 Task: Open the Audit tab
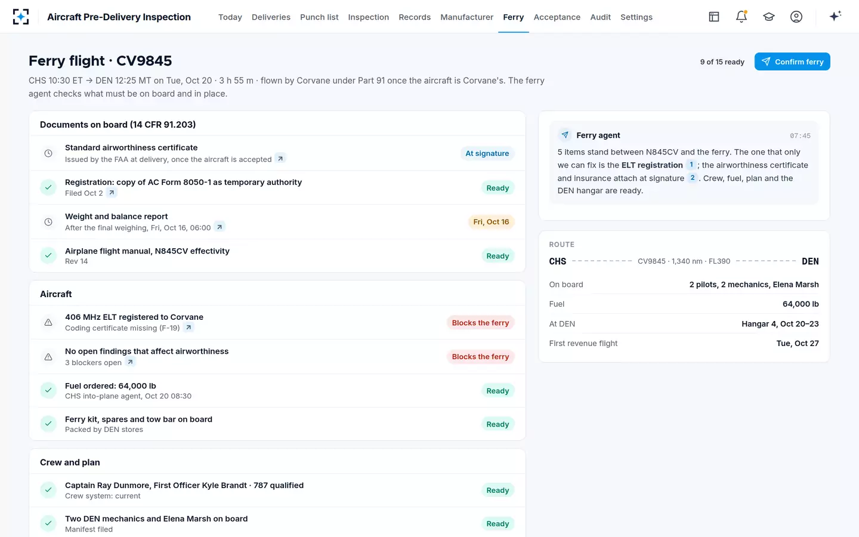point(601,17)
